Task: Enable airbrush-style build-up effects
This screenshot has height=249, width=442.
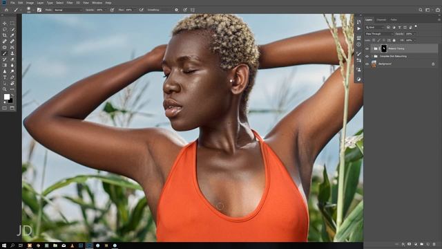Action: pyautogui.click(x=141, y=10)
